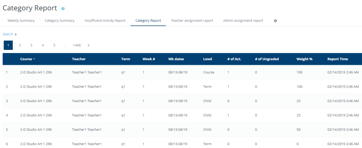Sort by Report Time column header
Image resolution: width=362 pixels, height=148 pixels.
(x=337, y=59)
